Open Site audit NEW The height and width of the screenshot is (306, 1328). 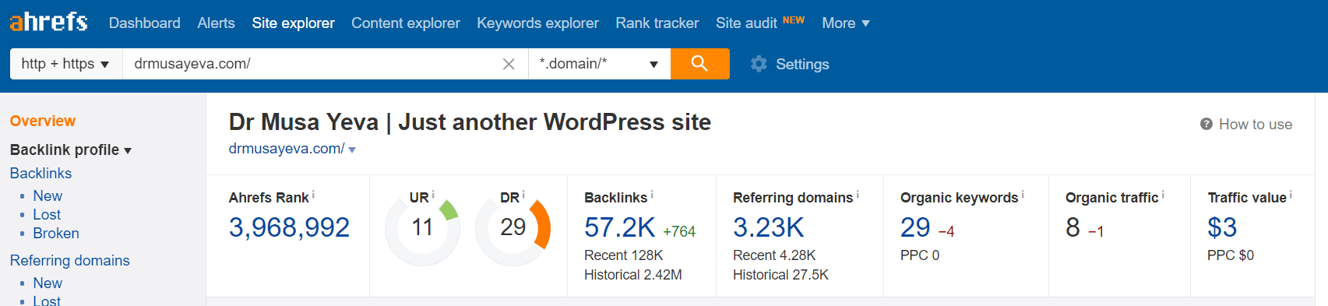[x=759, y=23]
